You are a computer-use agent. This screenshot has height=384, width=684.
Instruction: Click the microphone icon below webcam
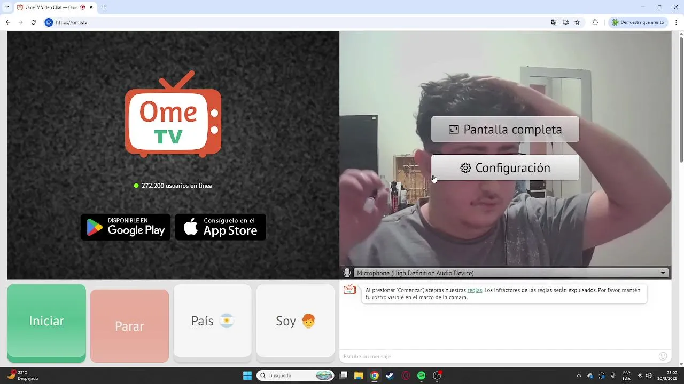[347, 273]
